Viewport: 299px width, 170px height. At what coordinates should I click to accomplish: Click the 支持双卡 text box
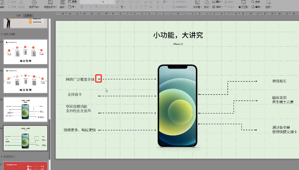click(x=74, y=94)
